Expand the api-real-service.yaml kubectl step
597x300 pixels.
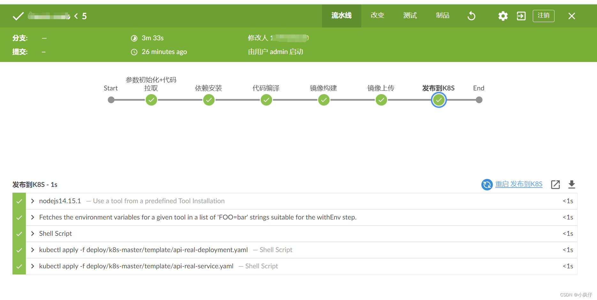pos(33,266)
